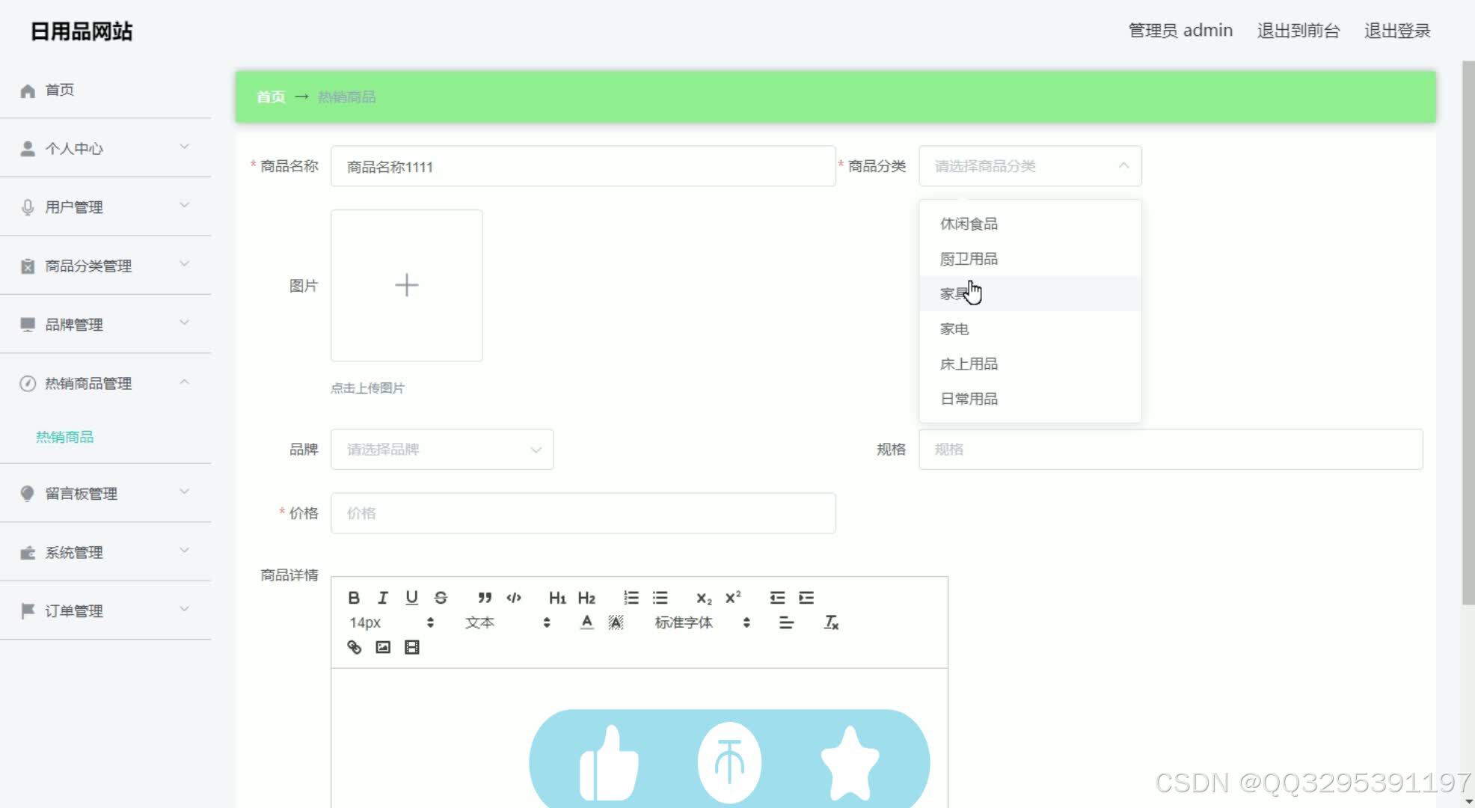The height and width of the screenshot is (808, 1475).
Task: Click the star favorite icon
Action: (850, 763)
